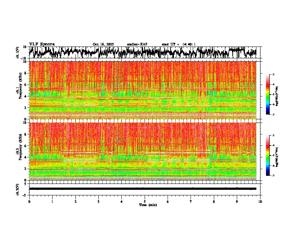Screen dimensions: 293x226
Task: Click the '3' tick on the time axis
Action: pyautogui.click(x=98, y=202)
